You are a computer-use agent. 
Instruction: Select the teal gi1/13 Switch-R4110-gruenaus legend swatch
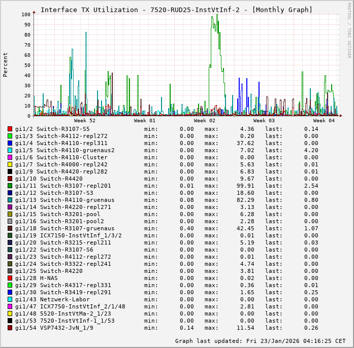pos(10,200)
